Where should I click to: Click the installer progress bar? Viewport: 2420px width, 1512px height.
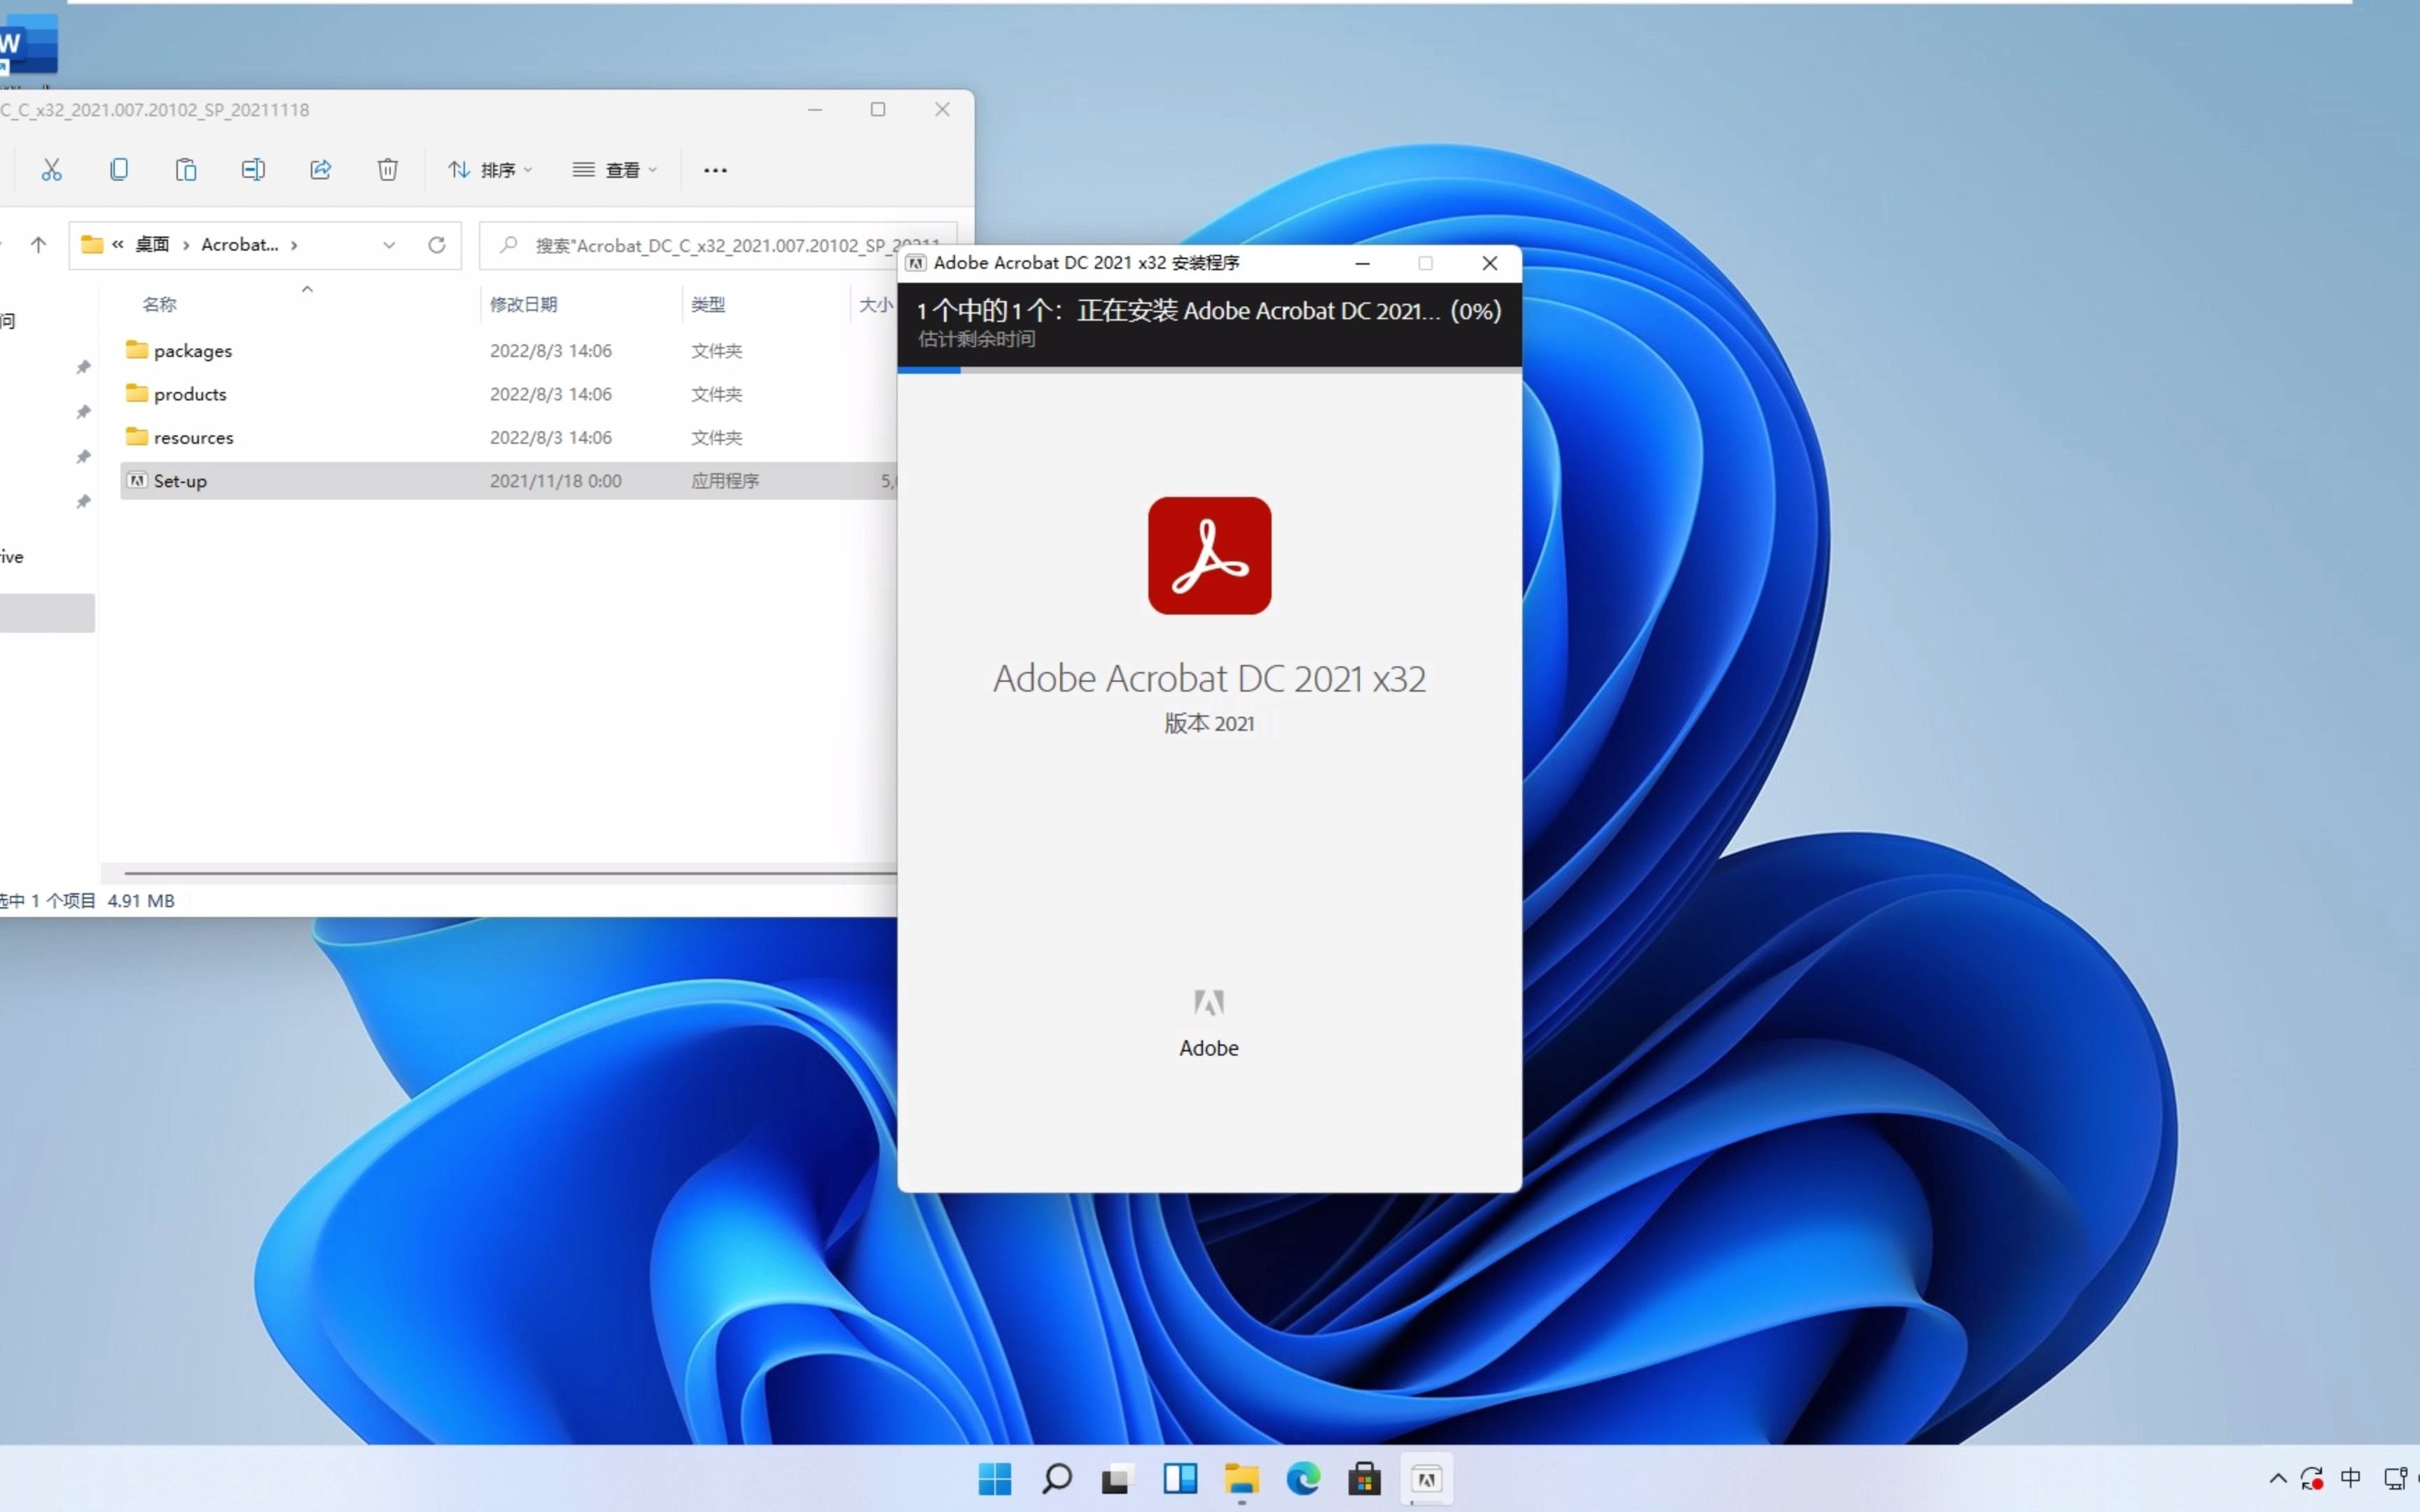1210,370
